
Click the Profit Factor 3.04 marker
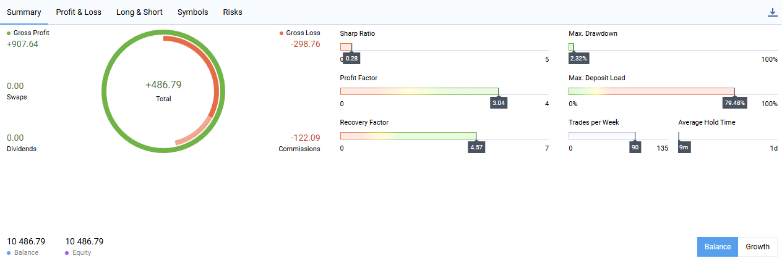coord(499,103)
